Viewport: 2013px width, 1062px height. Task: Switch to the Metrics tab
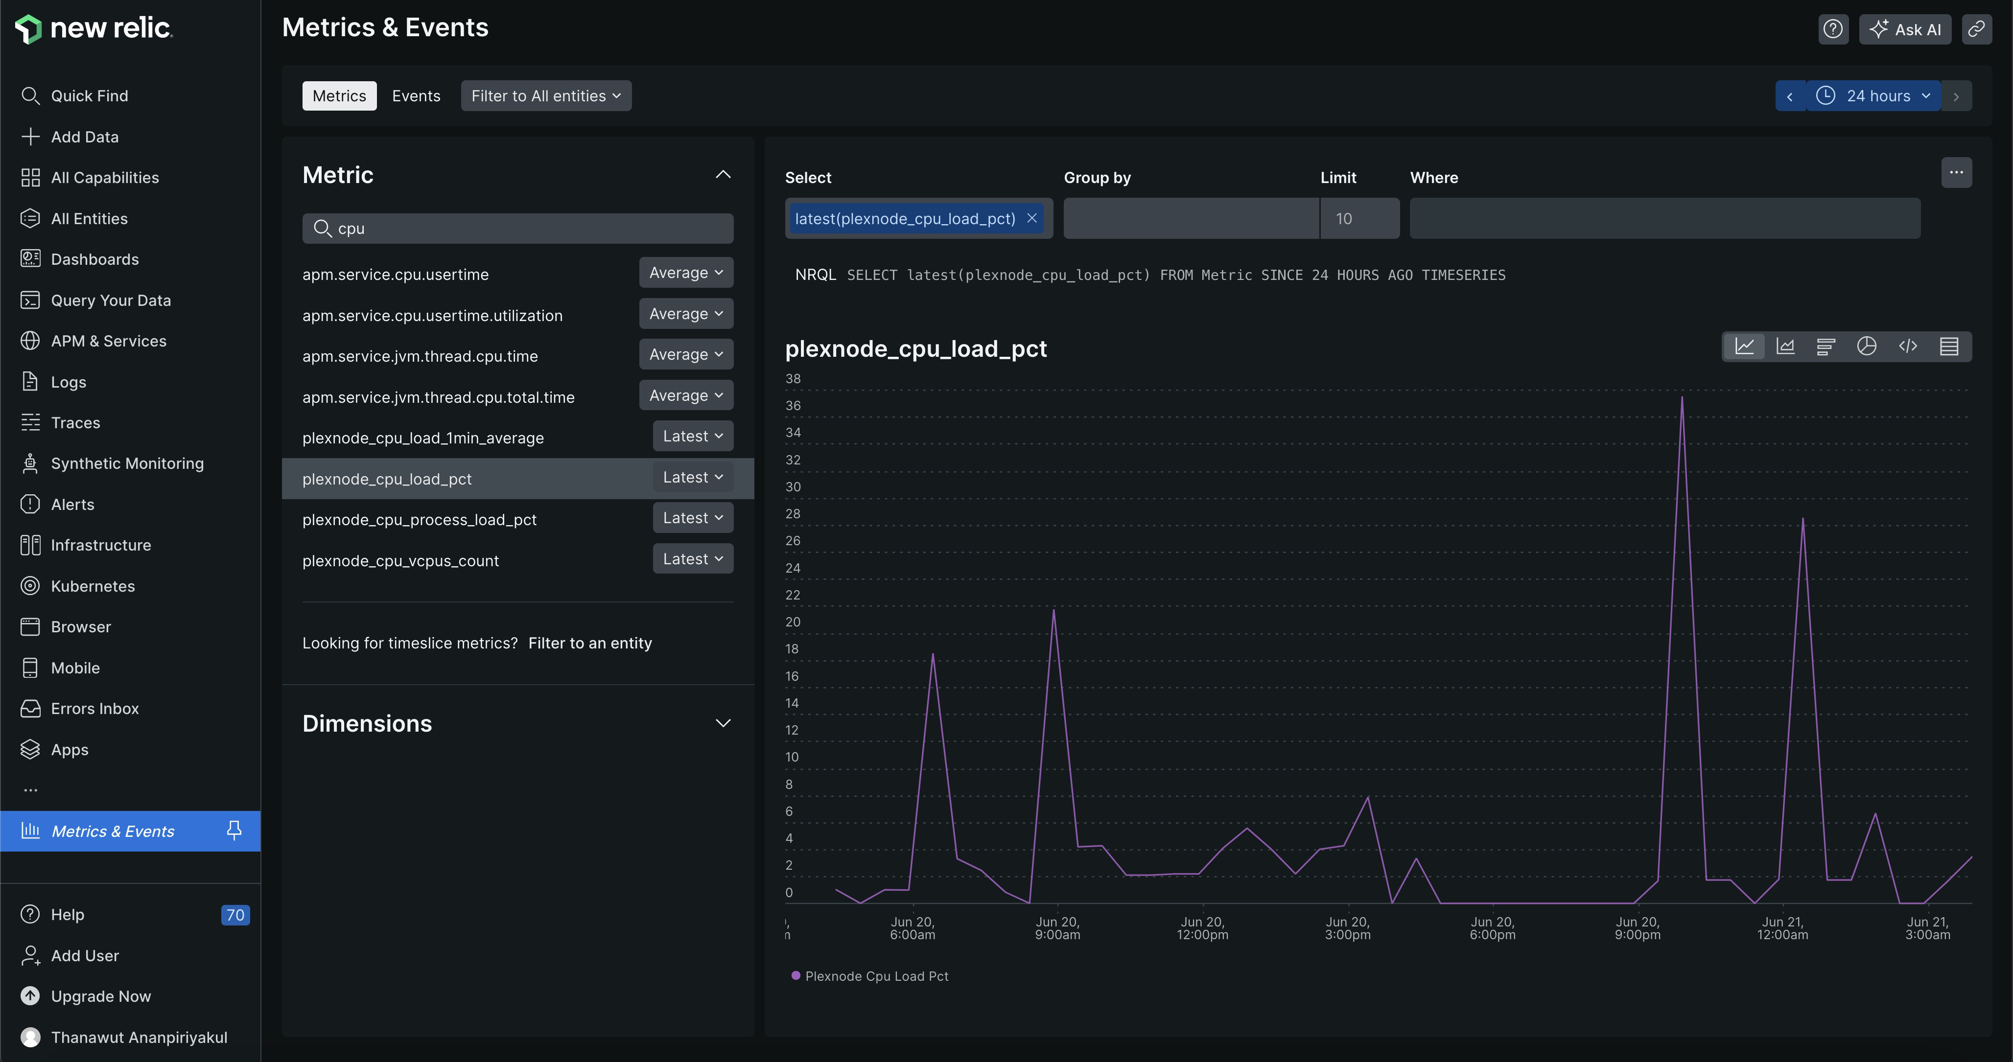coord(338,95)
